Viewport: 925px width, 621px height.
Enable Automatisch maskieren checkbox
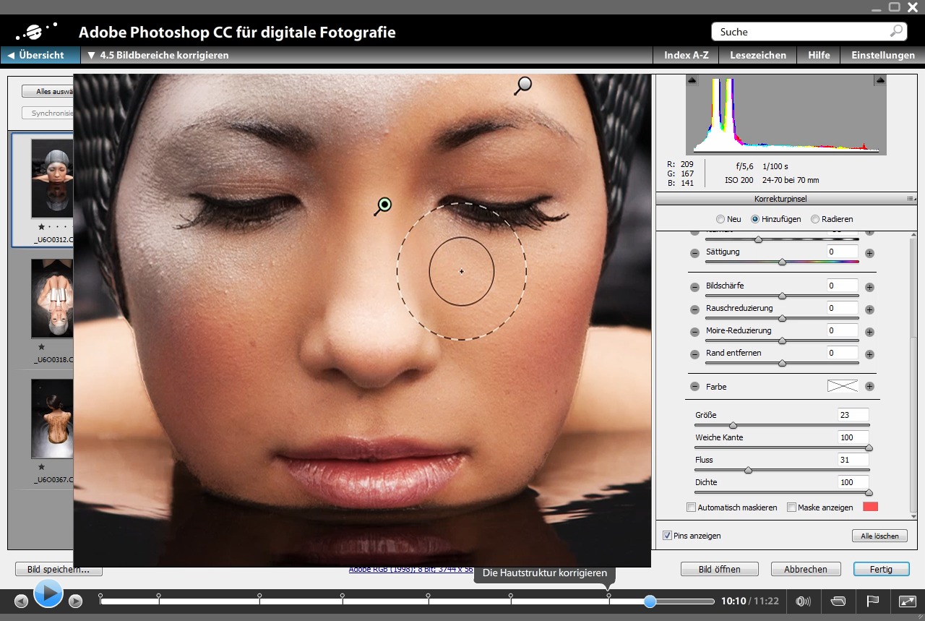(691, 507)
